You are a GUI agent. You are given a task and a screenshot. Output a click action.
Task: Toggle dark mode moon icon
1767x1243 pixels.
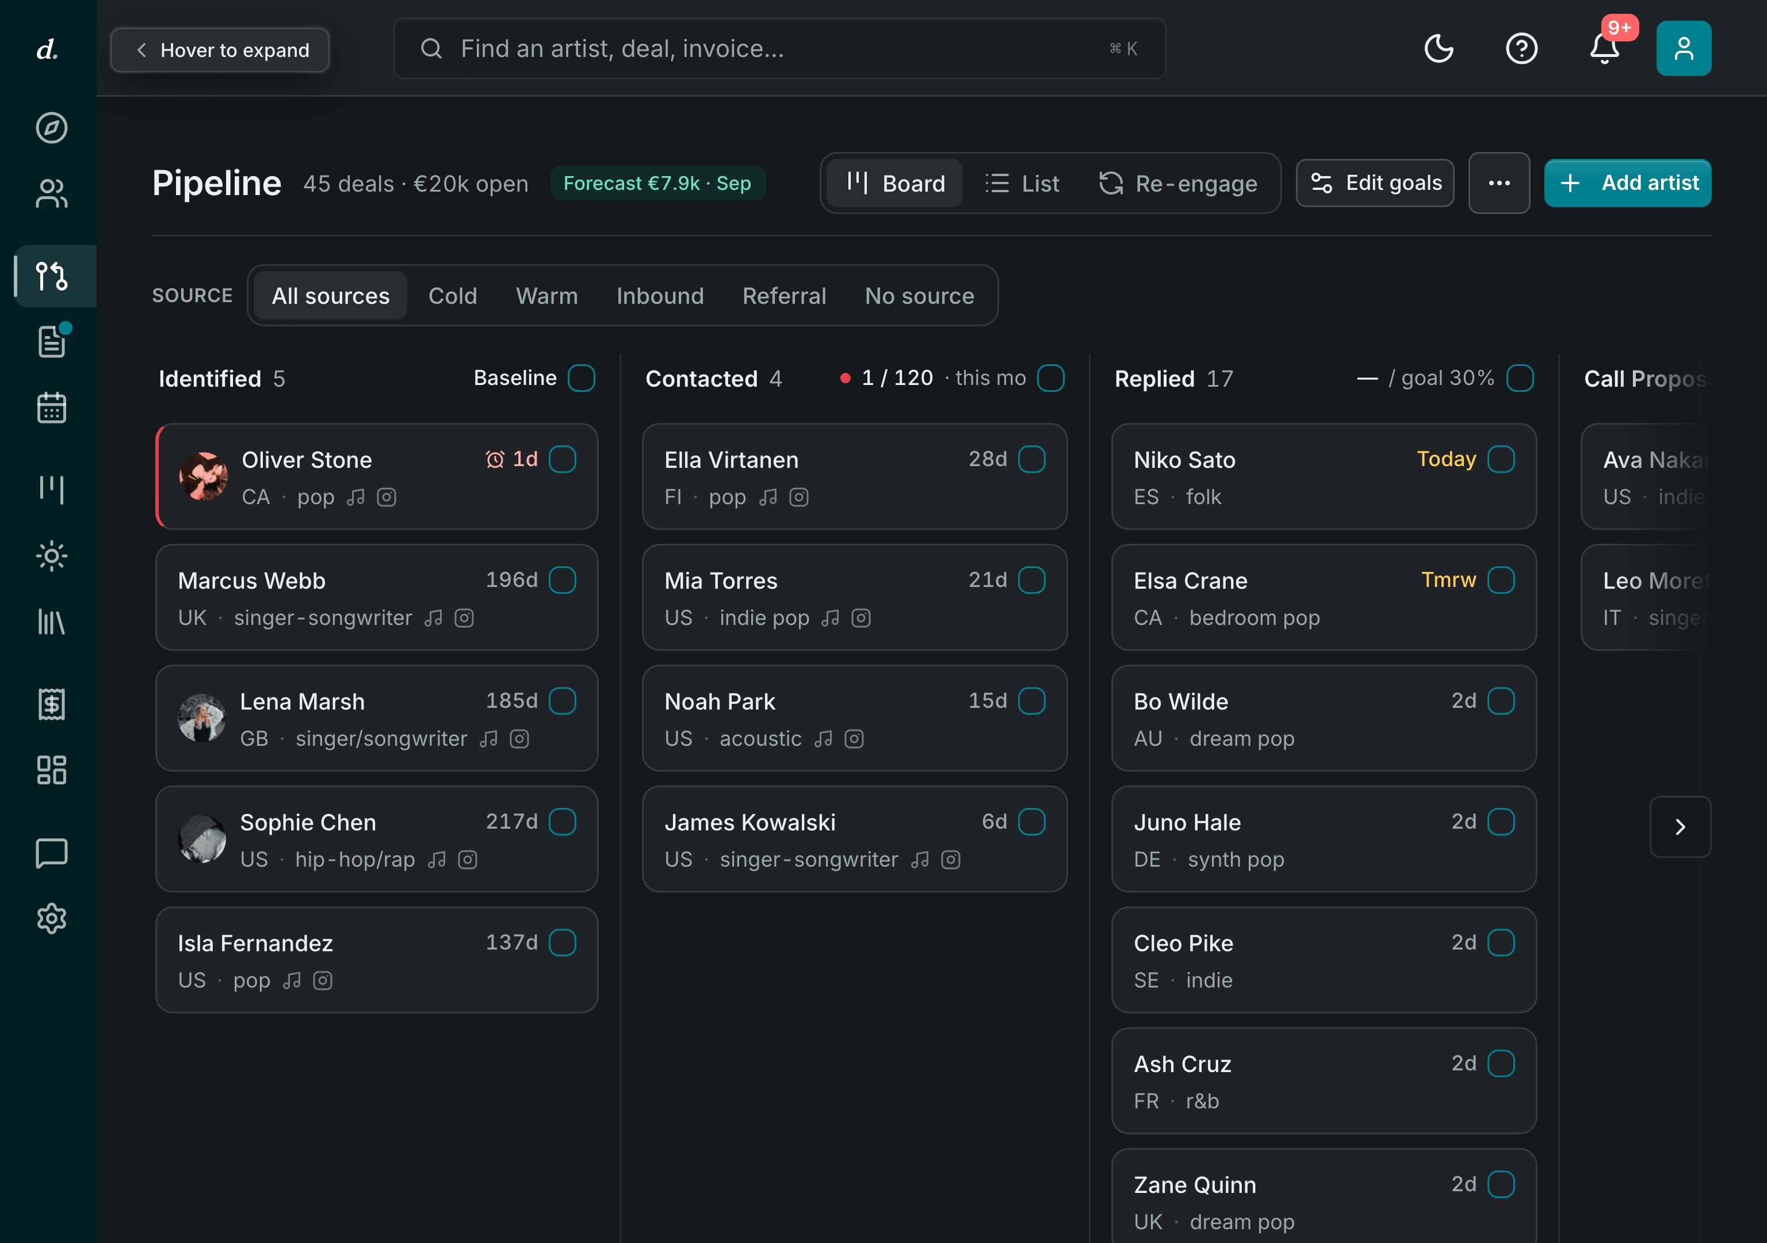1439,48
